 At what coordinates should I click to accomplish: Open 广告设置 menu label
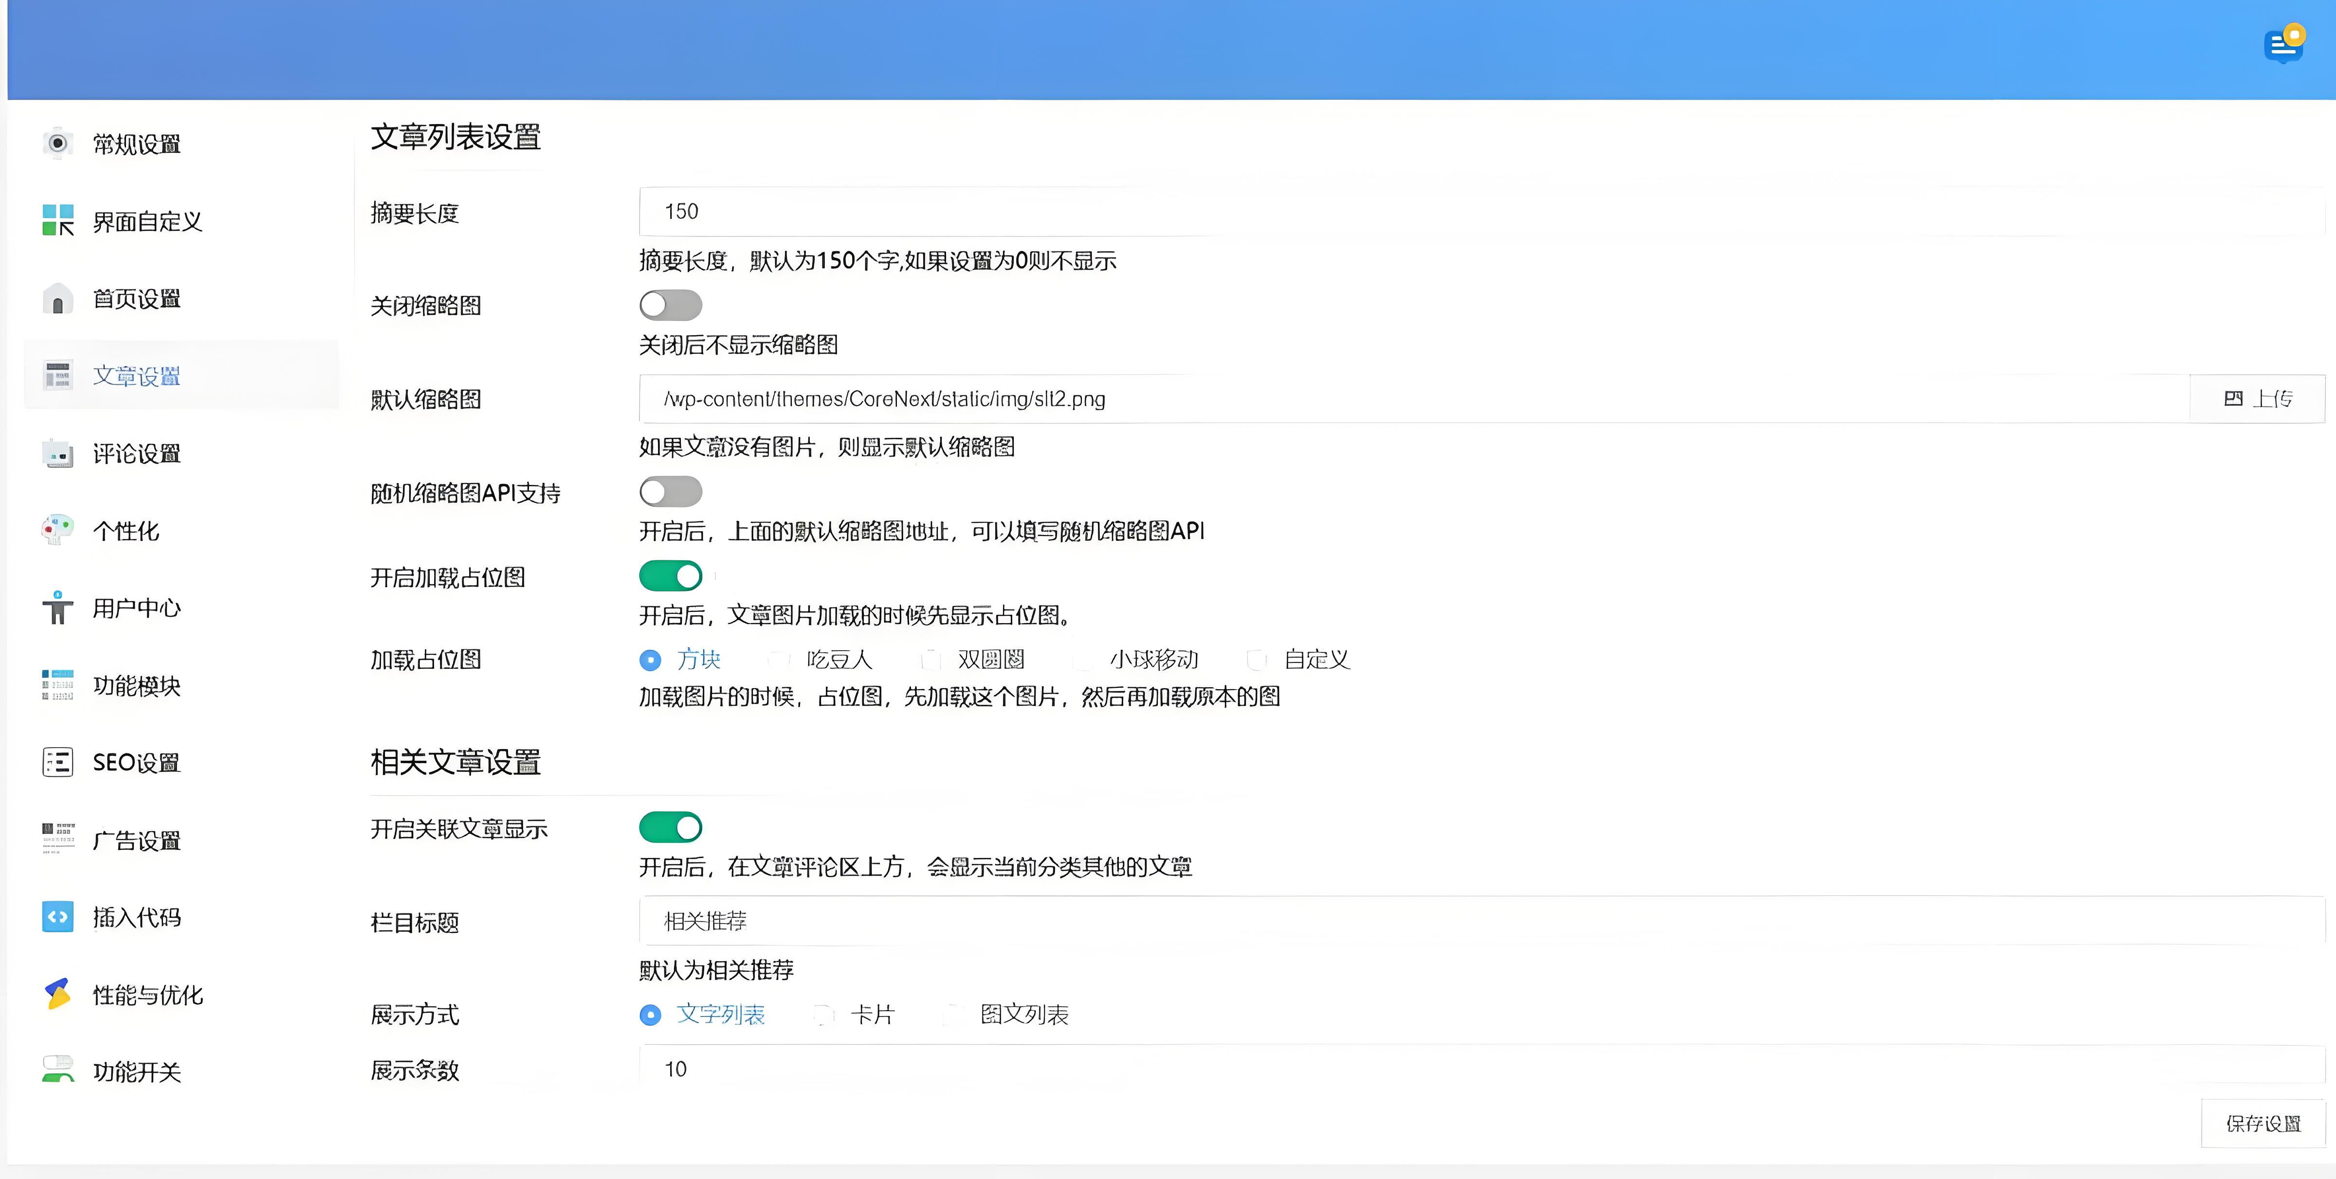click(137, 840)
